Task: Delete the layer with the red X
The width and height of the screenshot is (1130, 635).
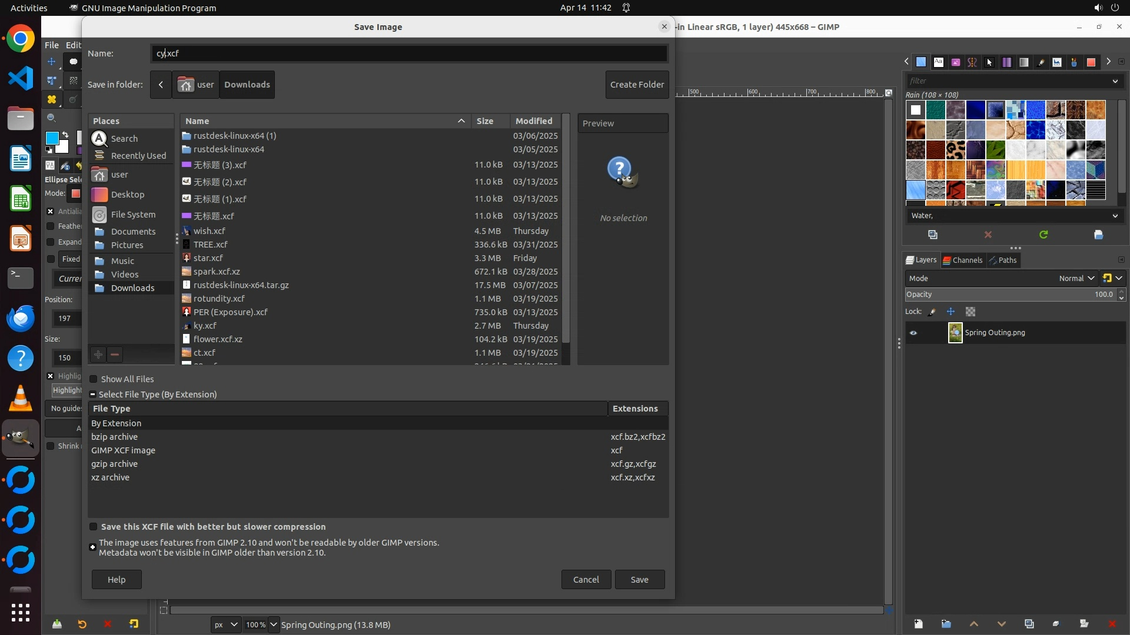Action: point(1112,624)
